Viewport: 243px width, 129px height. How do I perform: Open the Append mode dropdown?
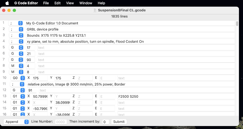16,122
